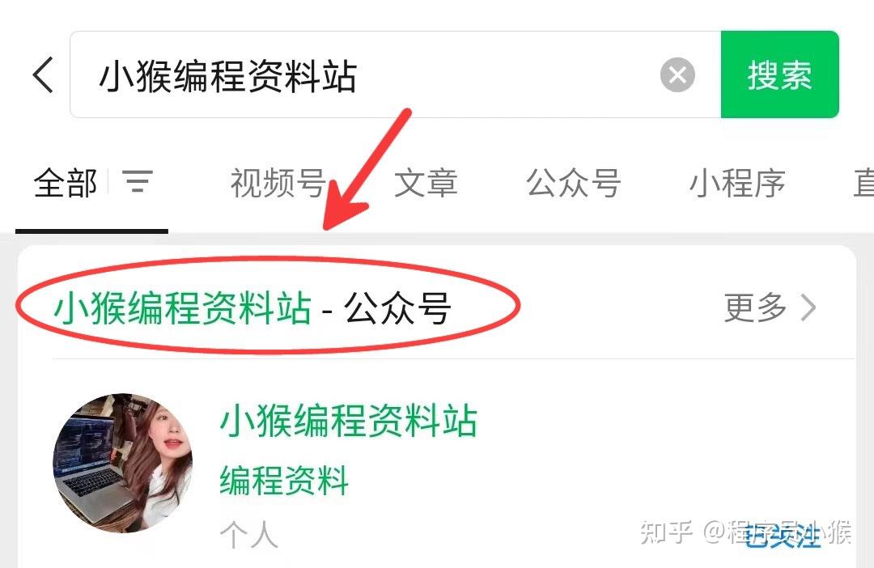874x568 pixels.
Task: Open the filter icon beside 全部
Action: (x=138, y=182)
